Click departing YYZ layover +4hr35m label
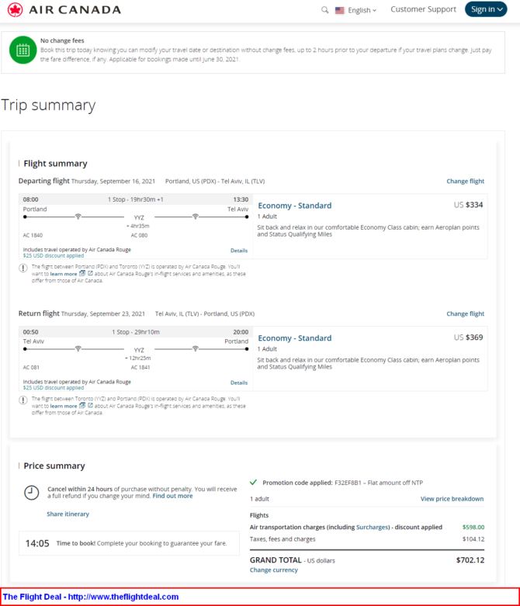This screenshot has width=520, height=606. pos(138,226)
